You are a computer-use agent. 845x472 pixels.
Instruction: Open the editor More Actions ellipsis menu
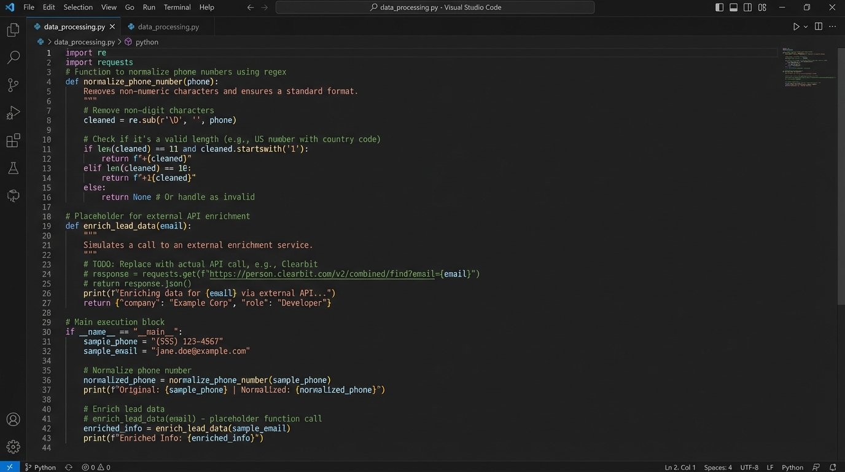coord(833,26)
